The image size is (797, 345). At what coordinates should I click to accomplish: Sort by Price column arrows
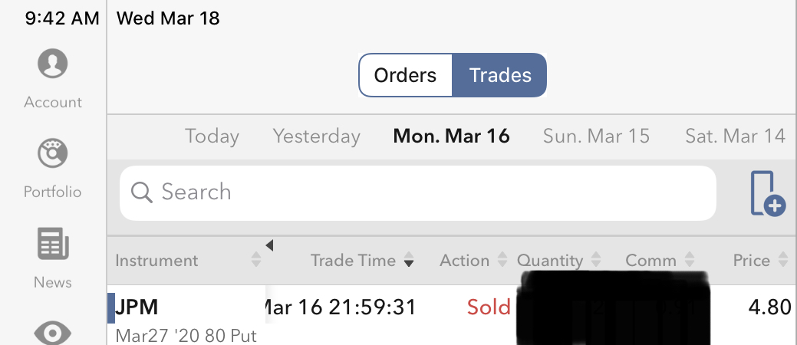782,261
